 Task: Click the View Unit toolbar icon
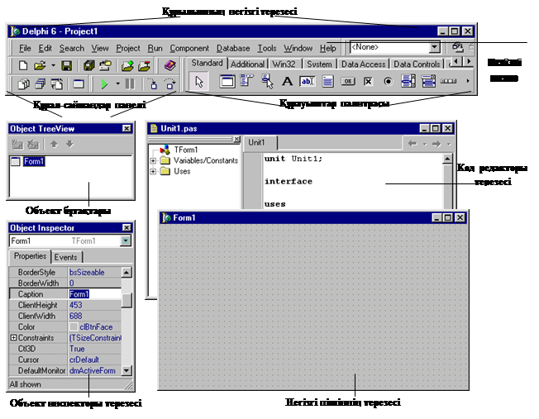tap(23, 83)
